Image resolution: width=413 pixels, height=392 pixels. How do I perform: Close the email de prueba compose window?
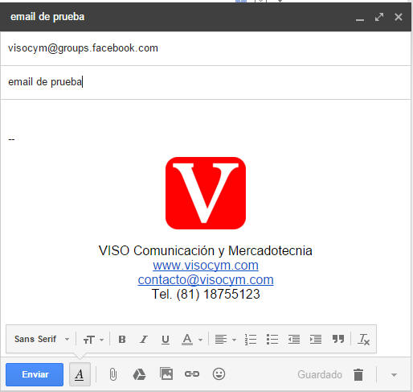point(399,17)
